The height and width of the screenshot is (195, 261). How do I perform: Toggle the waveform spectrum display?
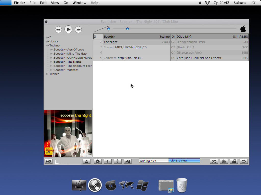click(x=68, y=161)
